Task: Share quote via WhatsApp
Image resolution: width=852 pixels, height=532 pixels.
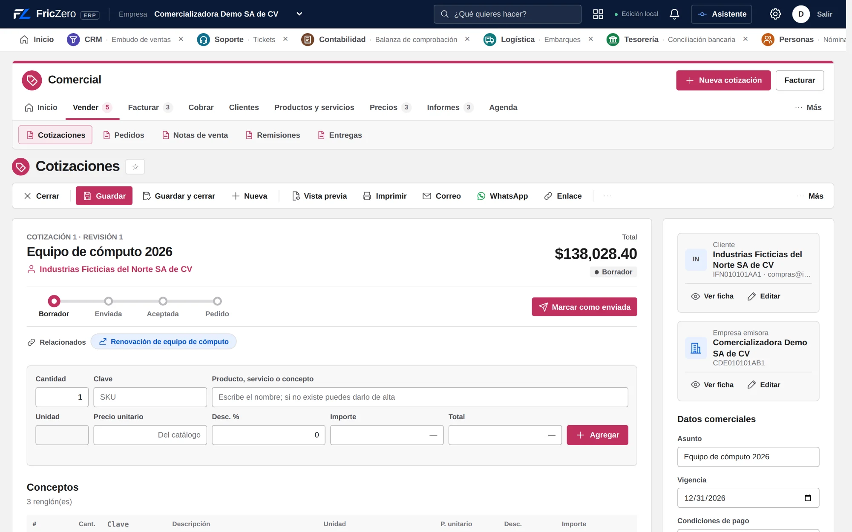Action: click(503, 196)
